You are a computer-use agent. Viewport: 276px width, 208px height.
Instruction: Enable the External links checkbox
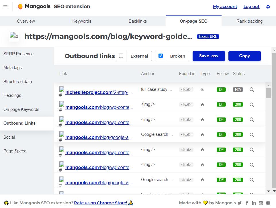click(x=121, y=56)
